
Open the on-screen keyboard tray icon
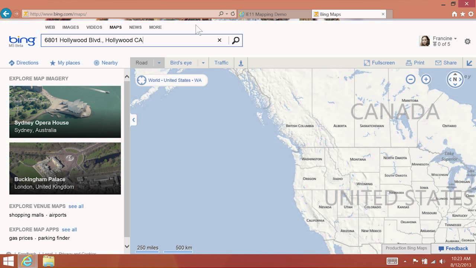(x=392, y=261)
